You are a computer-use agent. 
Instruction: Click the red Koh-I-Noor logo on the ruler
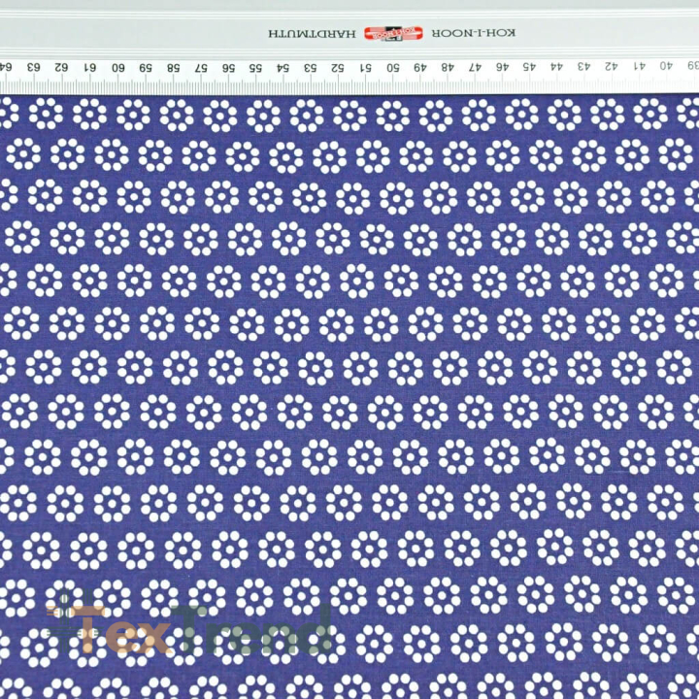(393, 33)
